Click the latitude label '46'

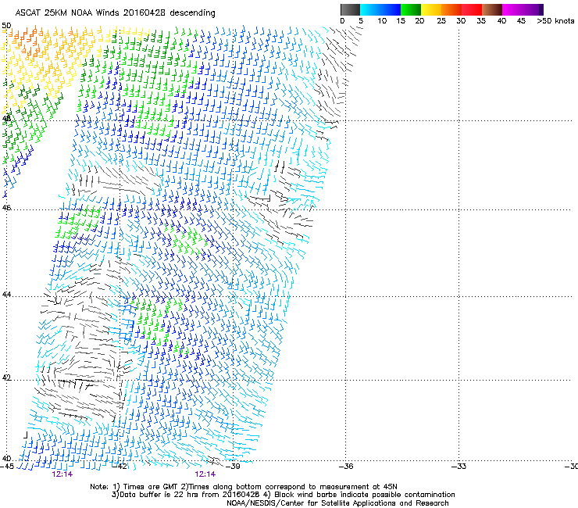click(x=6, y=208)
